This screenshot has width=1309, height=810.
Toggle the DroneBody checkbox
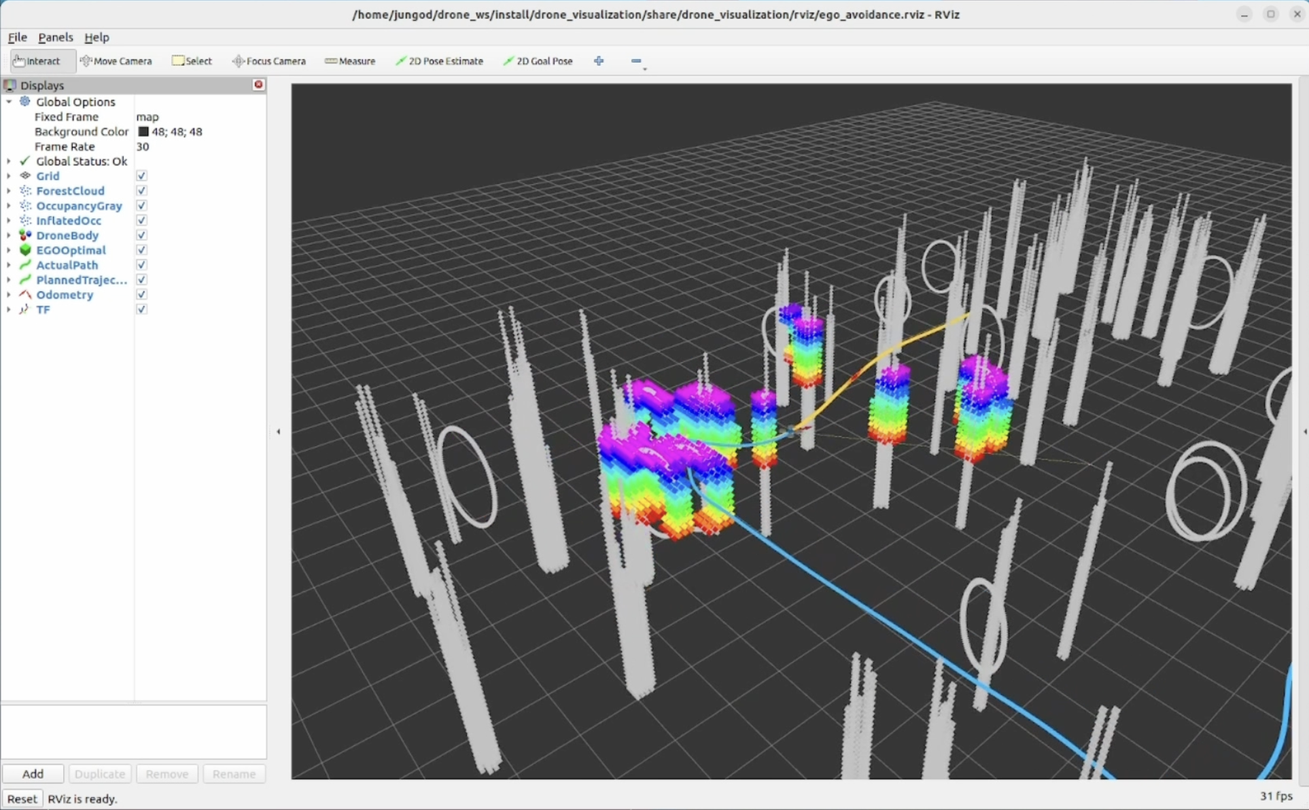click(141, 235)
